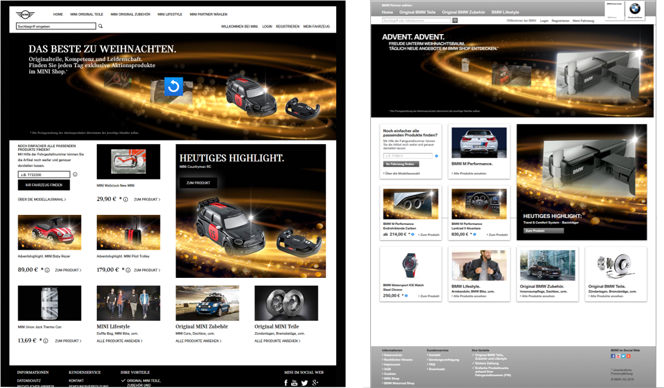Open ALLE PRODUKTE ANSEHEN under Original MINI Zubehör
Viewport: 664px width, 388px height.
coord(199,341)
